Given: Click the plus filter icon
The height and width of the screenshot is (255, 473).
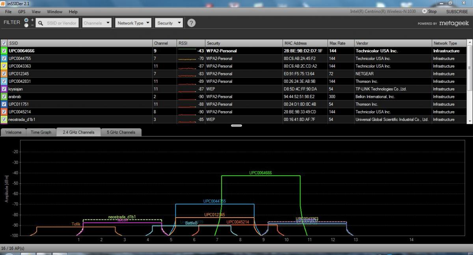Looking at the screenshot, I should tap(32, 20).
